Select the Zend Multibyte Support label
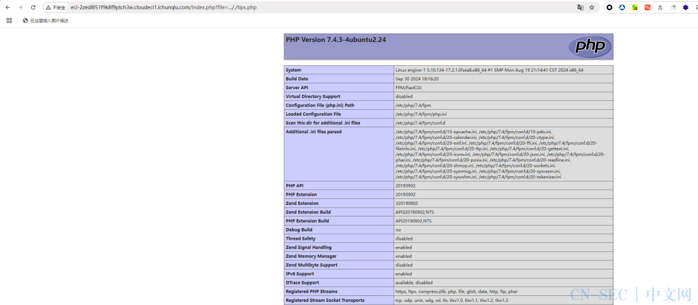The width and height of the screenshot is (698, 305). [312, 266]
